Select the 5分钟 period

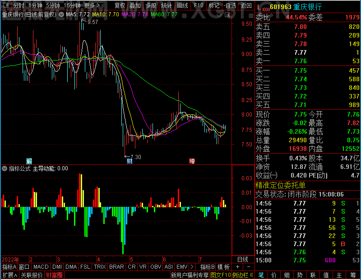coord(53,5)
